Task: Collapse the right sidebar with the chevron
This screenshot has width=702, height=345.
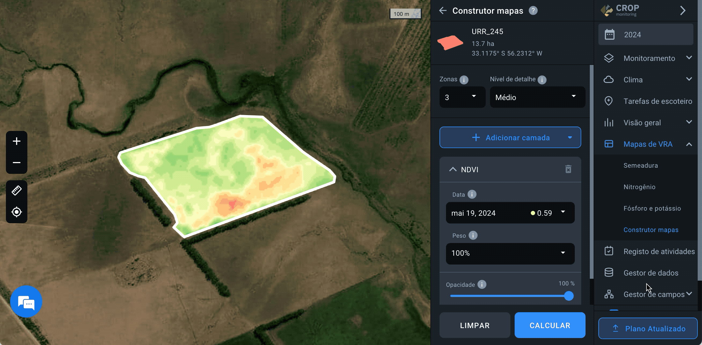Action: [x=683, y=10]
